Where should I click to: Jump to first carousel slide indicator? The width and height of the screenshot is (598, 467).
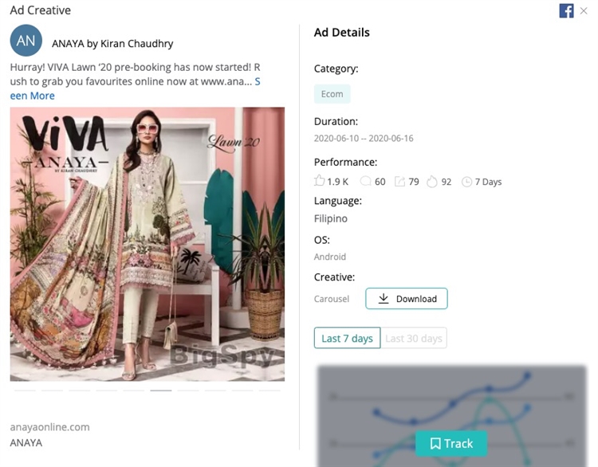coord(26,390)
